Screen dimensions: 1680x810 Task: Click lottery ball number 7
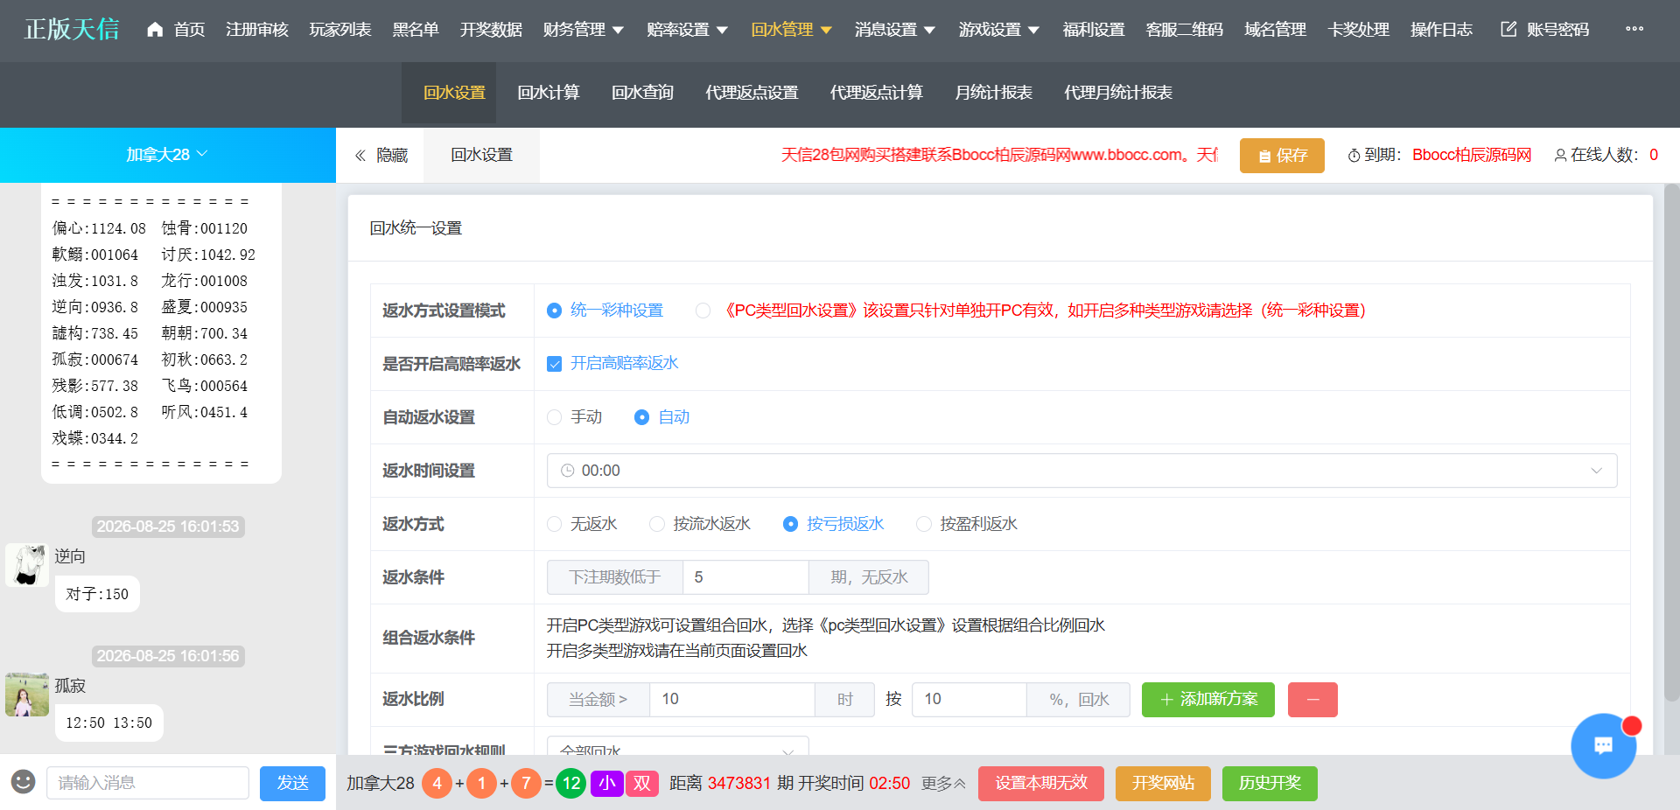point(526,783)
